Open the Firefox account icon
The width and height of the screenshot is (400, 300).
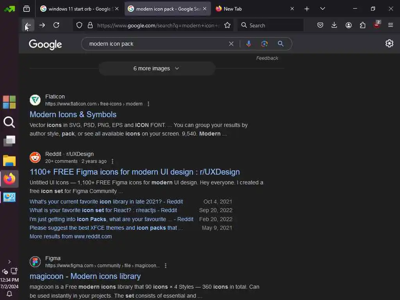[348, 25]
